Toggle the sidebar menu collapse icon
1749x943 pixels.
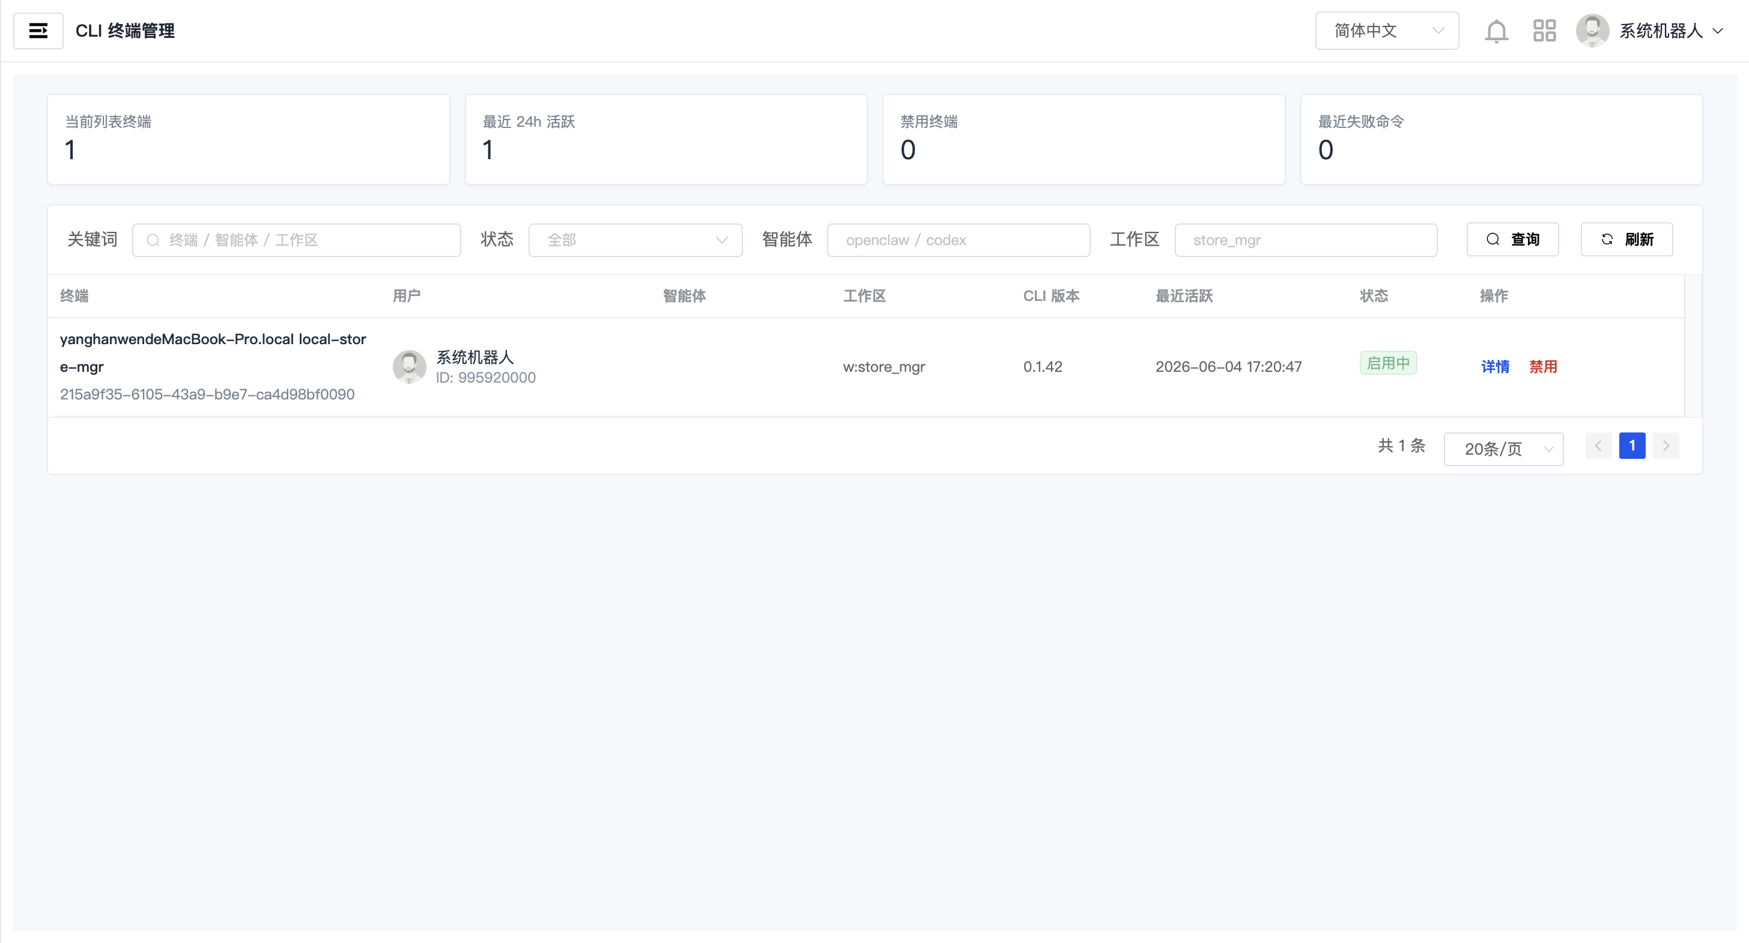(x=38, y=31)
